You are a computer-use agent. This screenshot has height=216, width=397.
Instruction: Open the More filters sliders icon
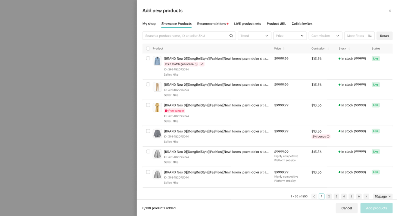(x=370, y=36)
